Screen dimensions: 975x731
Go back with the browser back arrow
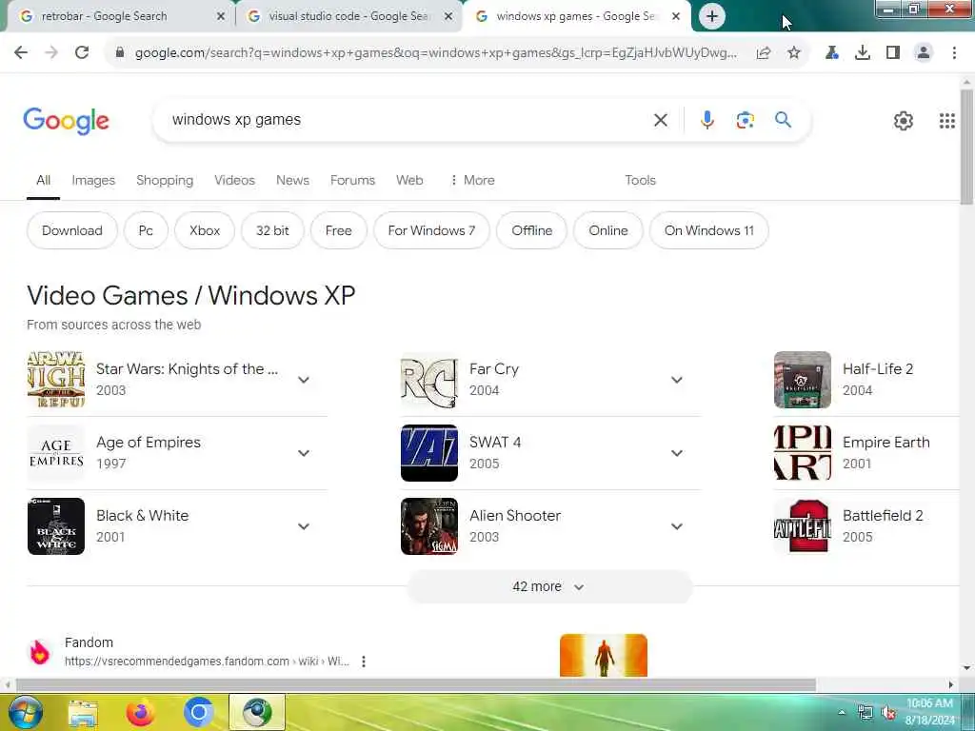click(x=21, y=53)
